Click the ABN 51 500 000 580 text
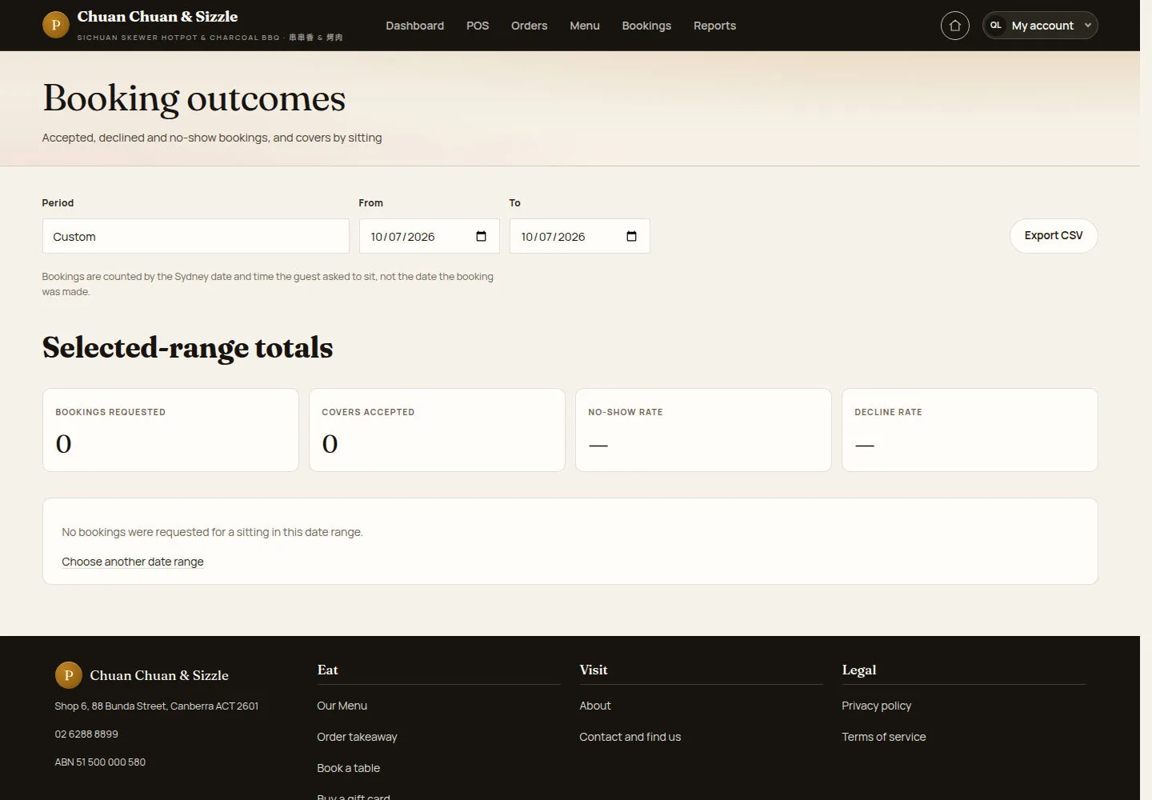Image resolution: width=1152 pixels, height=800 pixels. [100, 762]
